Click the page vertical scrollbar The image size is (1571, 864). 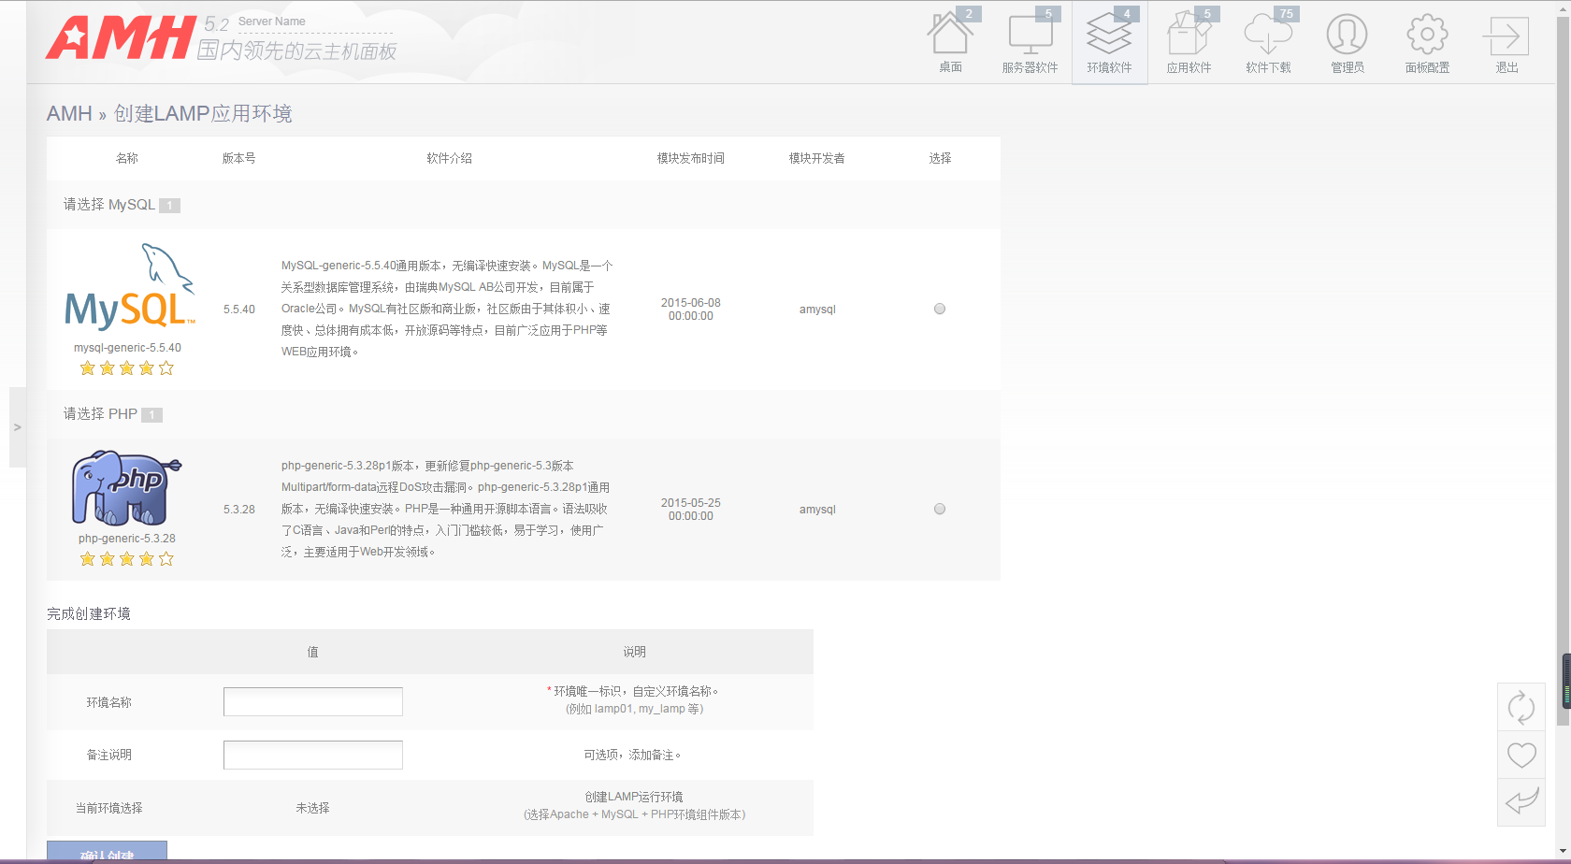pos(1563,374)
